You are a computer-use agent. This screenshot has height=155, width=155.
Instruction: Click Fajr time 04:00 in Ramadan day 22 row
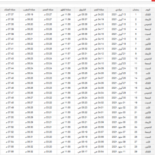pyautogui.click(x=99, y=117)
